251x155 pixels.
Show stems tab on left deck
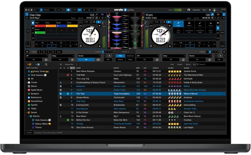point(33,28)
